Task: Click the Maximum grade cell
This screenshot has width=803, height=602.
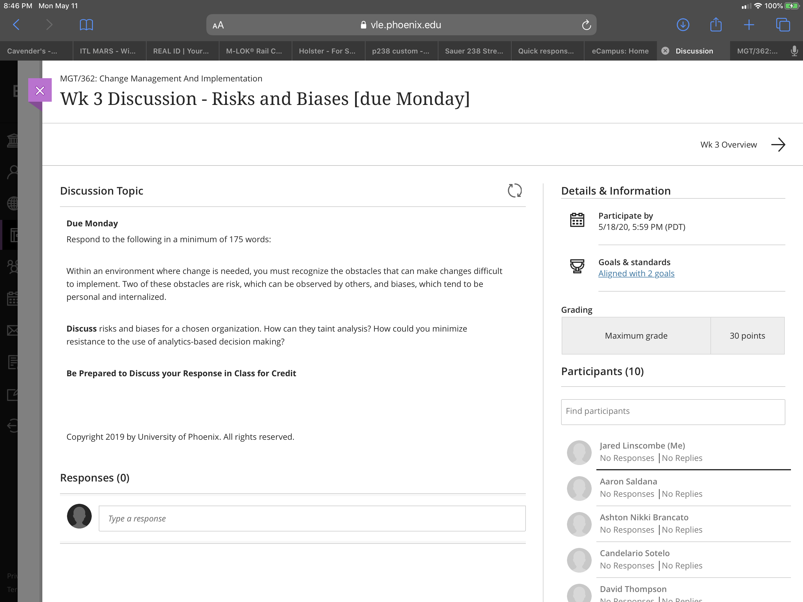Action: coord(636,335)
